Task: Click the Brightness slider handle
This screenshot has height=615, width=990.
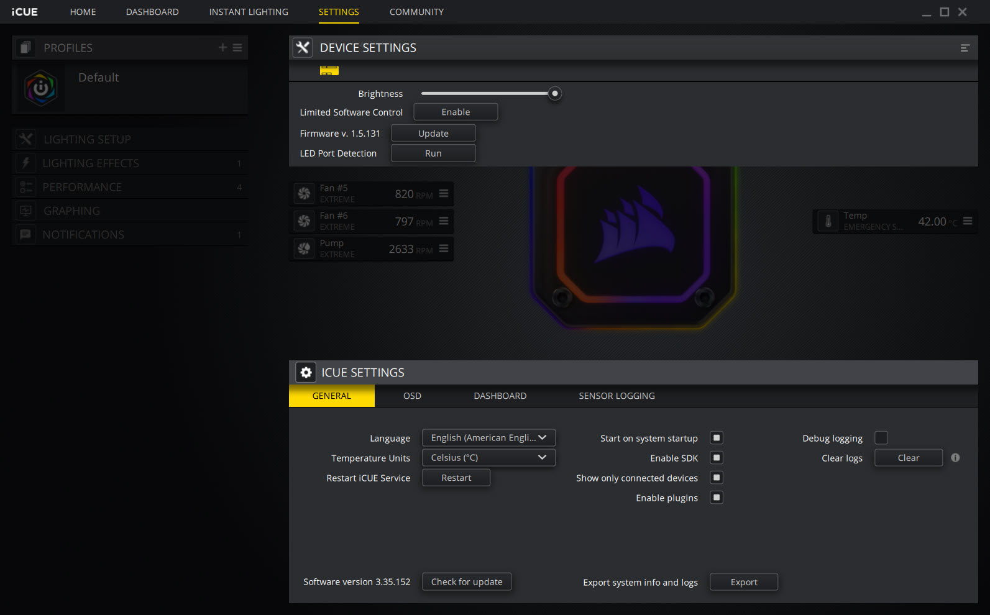Action: [555, 93]
